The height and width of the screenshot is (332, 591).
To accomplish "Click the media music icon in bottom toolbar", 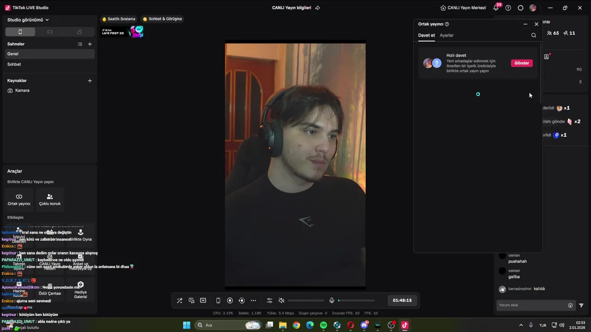I will 192,301.
